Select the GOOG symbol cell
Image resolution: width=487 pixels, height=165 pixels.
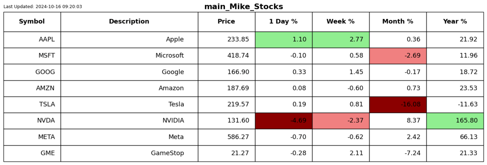[32, 72]
